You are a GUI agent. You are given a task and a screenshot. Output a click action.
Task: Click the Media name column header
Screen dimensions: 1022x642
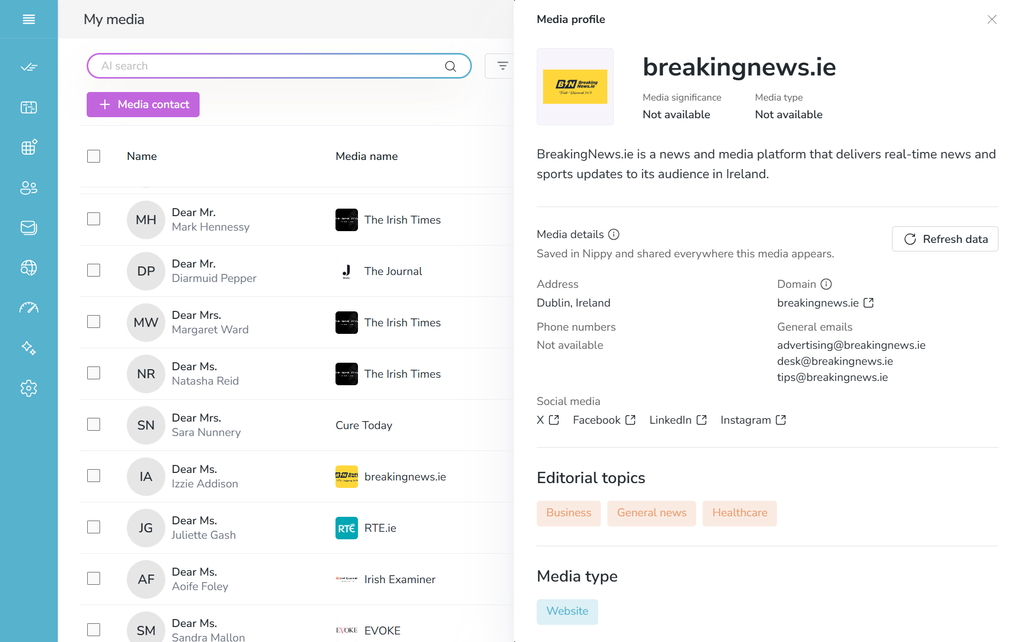[x=367, y=156]
